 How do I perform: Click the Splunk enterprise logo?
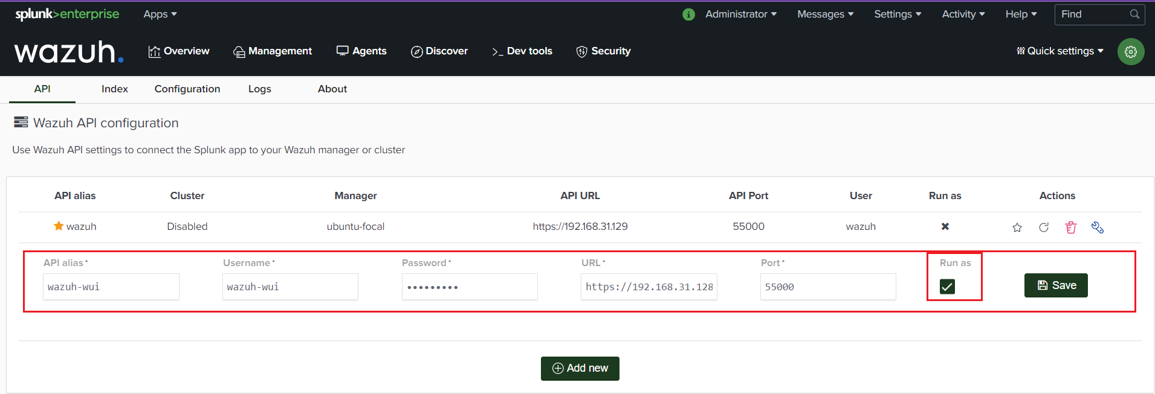coord(67,14)
